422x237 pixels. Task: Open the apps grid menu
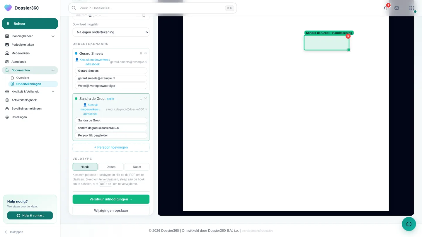click(x=412, y=8)
